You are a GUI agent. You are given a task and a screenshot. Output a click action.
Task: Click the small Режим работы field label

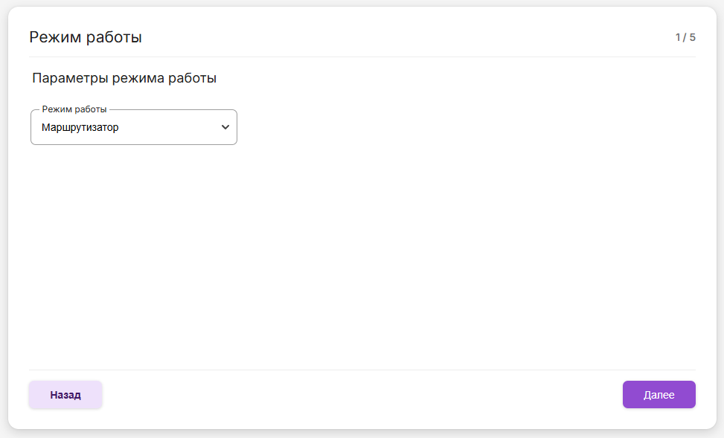tap(74, 109)
